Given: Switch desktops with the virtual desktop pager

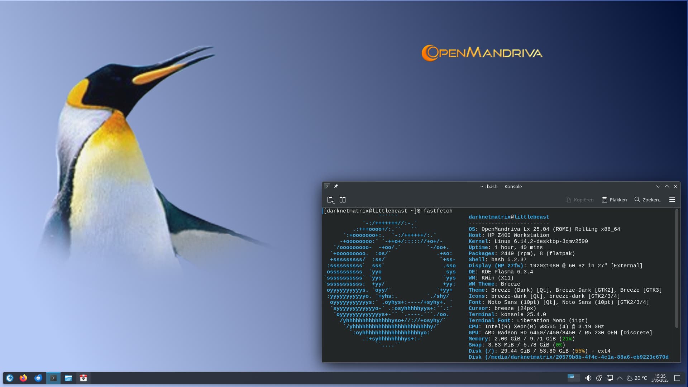Looking at the screenshot, I should click(574, 378).
